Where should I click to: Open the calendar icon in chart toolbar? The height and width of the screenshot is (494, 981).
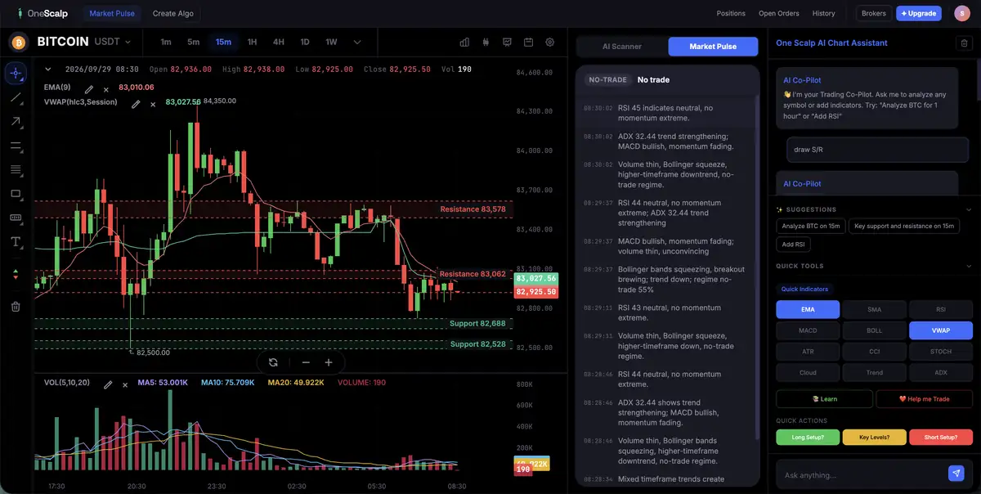coord(528,43)
